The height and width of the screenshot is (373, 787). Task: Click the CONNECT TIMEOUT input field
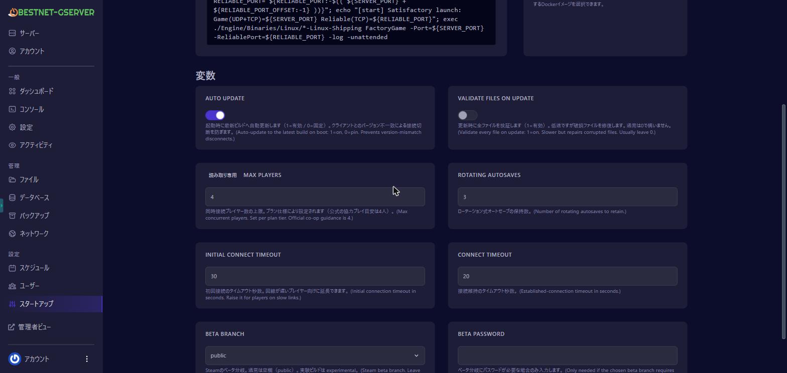[x=567, y=276]
